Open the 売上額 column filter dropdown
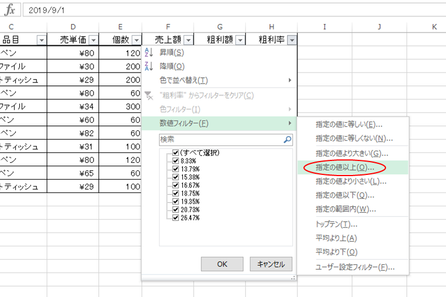The image size is (446, 297). pos(189,40)
